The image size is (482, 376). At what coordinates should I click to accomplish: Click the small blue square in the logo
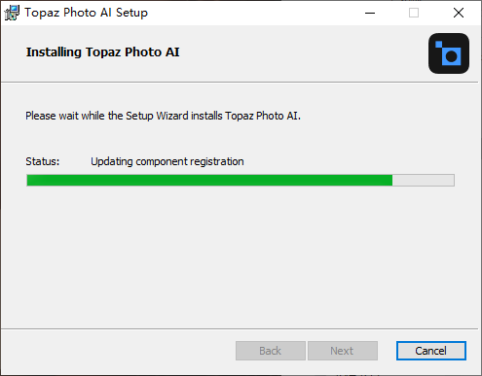[438, 45]
